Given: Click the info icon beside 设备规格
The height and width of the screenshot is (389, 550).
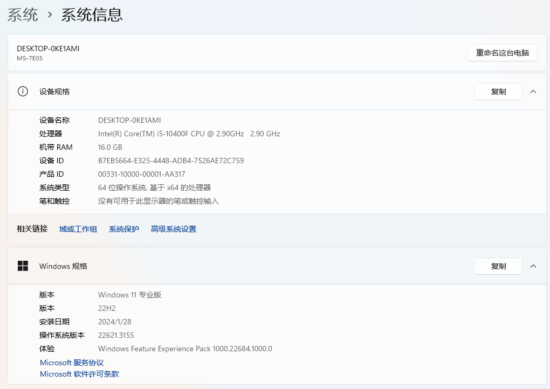Looking at the screenshot, I should [23, 92].
